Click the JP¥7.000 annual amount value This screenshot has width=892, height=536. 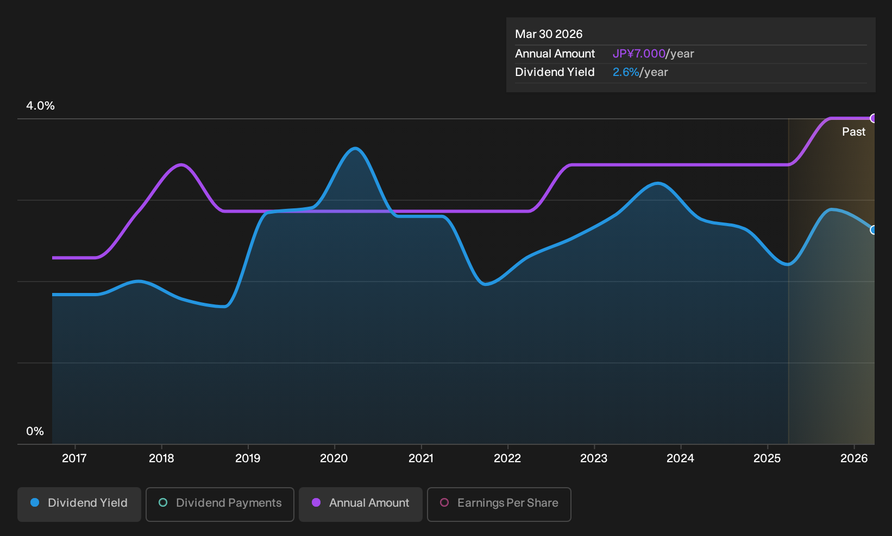[x=639, y=54]
